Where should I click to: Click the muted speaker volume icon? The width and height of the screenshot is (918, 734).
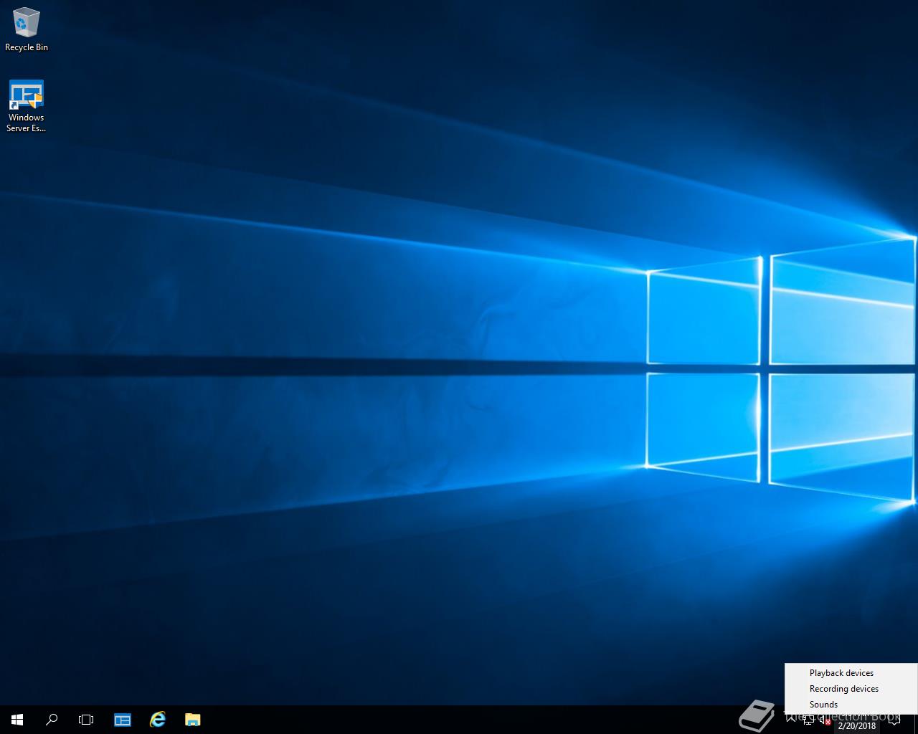coord(825,720)
